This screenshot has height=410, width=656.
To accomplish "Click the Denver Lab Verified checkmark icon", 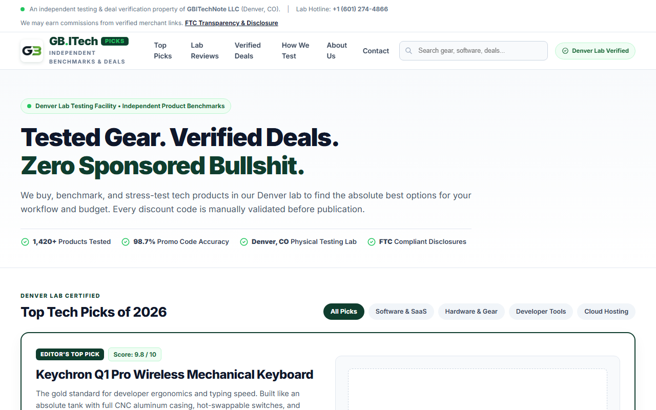I will pyautogui.click(x=565, y=51).
